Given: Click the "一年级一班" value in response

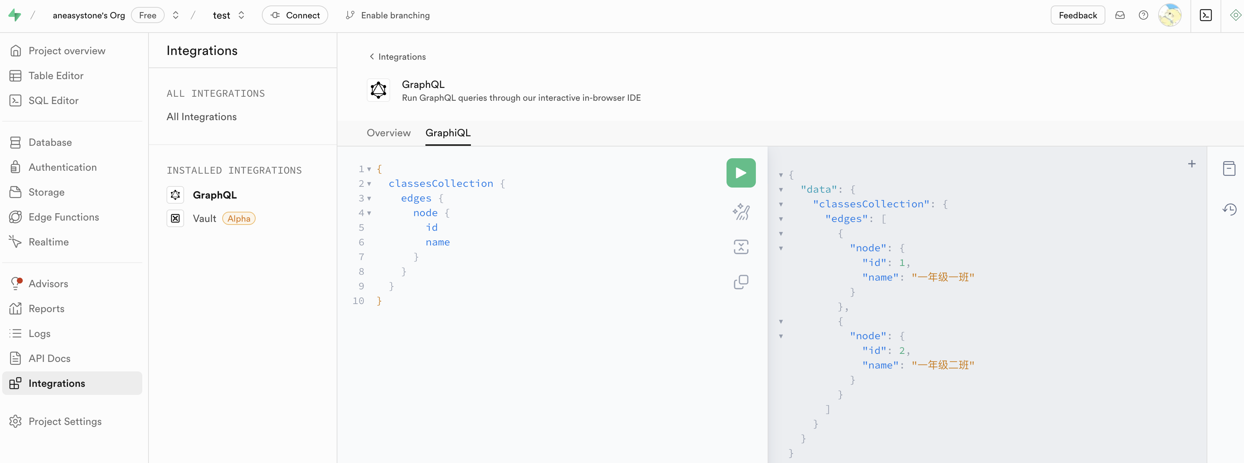Looking at the screenshot, I should [943, 277].
